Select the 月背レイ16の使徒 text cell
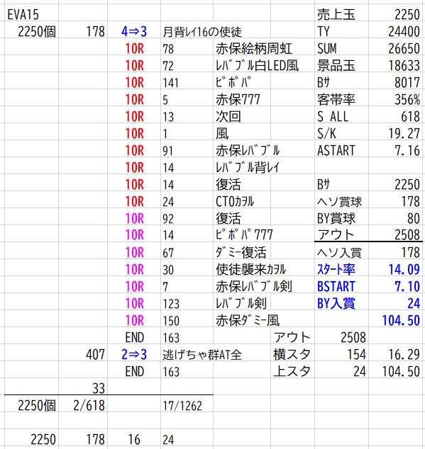This screenshot has width=425, height=449. pyautogui.click(x=202, y=32)
